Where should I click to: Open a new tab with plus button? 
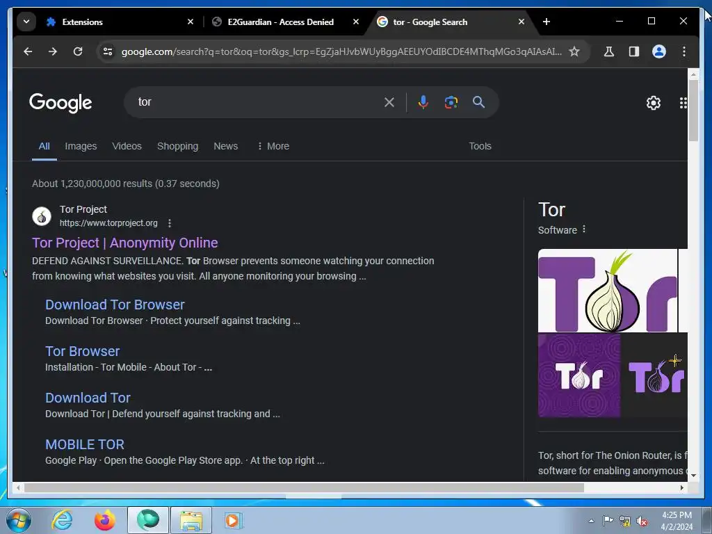tap(547, 22)
